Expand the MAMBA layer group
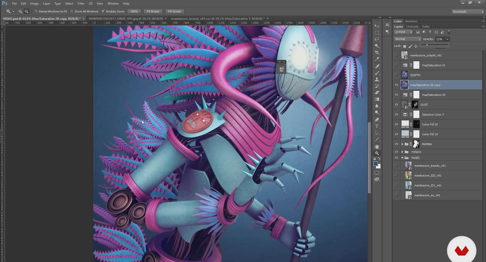 pos(402,144)
